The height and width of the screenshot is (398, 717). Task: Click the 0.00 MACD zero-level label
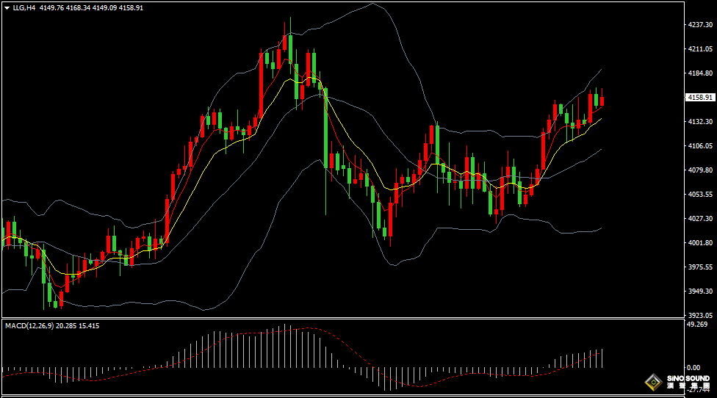[693, 367]
